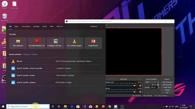Switch to the All search tab

[x=10, y=26]
